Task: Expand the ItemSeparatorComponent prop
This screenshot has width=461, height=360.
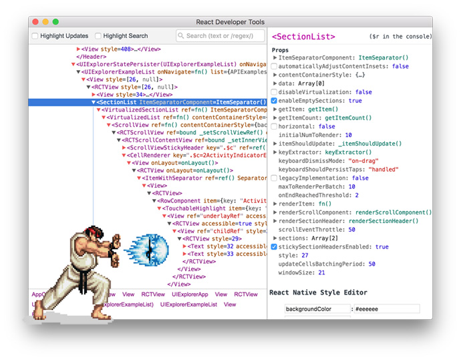Action: click(275, 57)
